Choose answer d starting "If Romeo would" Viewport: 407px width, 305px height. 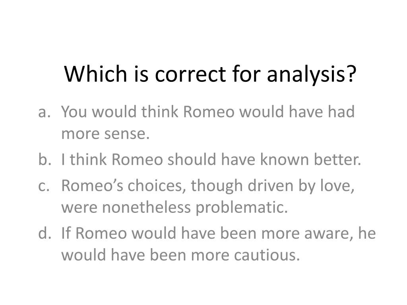[x=219, y=244]
